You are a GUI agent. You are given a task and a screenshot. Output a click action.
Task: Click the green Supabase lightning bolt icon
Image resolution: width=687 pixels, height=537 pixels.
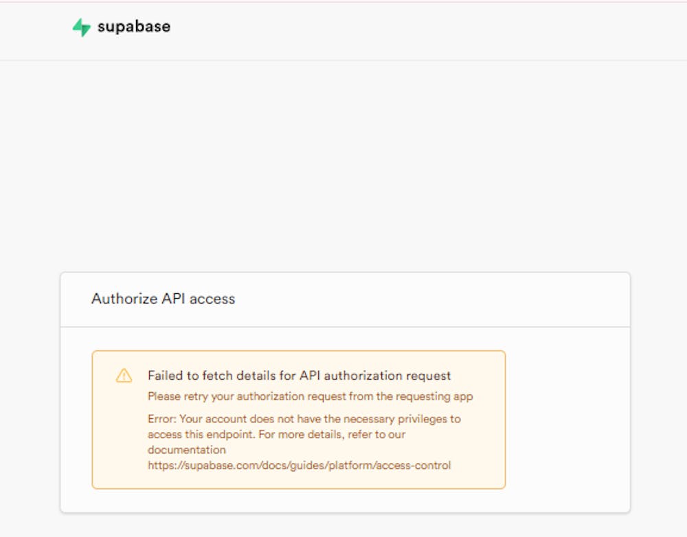pos(80,26)
